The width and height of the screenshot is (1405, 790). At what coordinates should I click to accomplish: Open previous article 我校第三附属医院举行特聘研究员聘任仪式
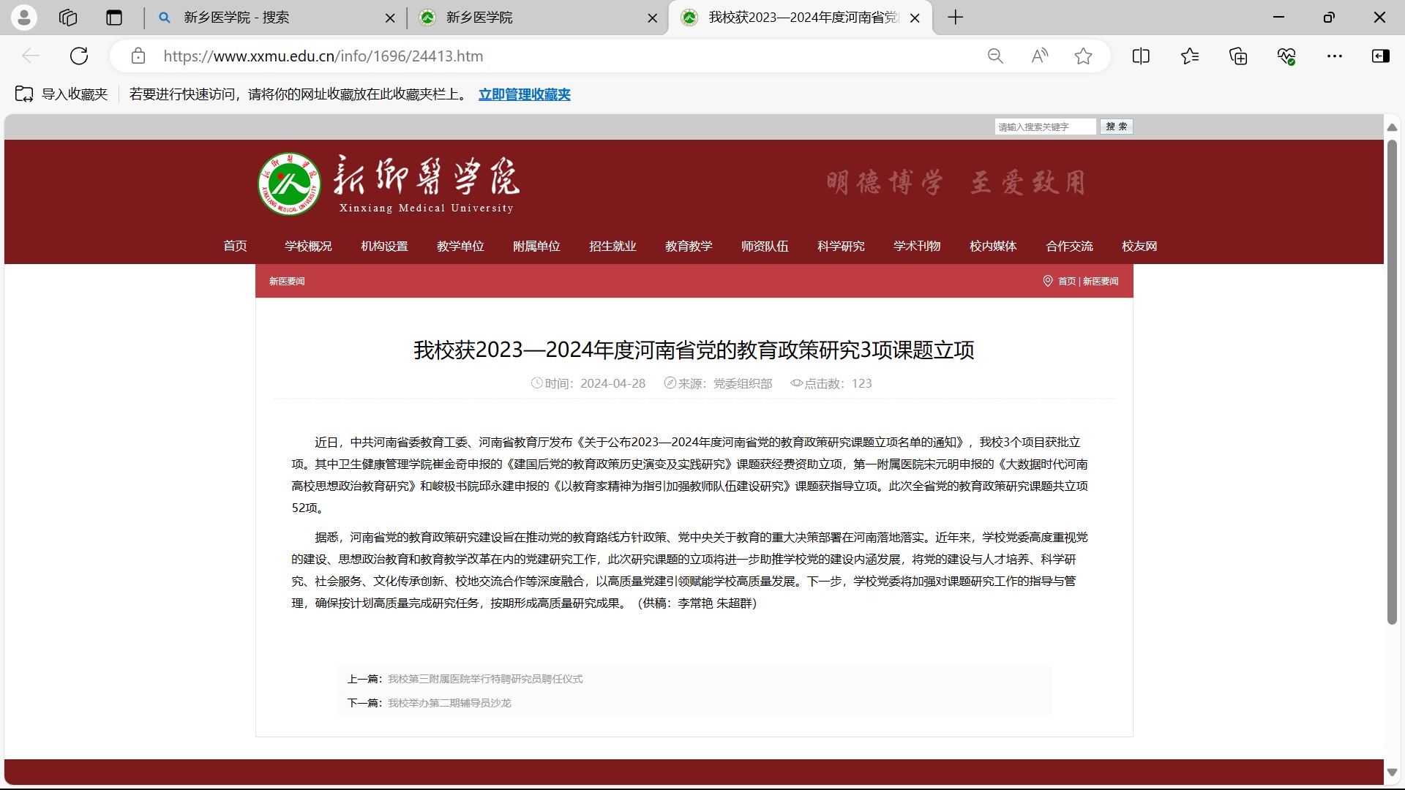point(485,679)
